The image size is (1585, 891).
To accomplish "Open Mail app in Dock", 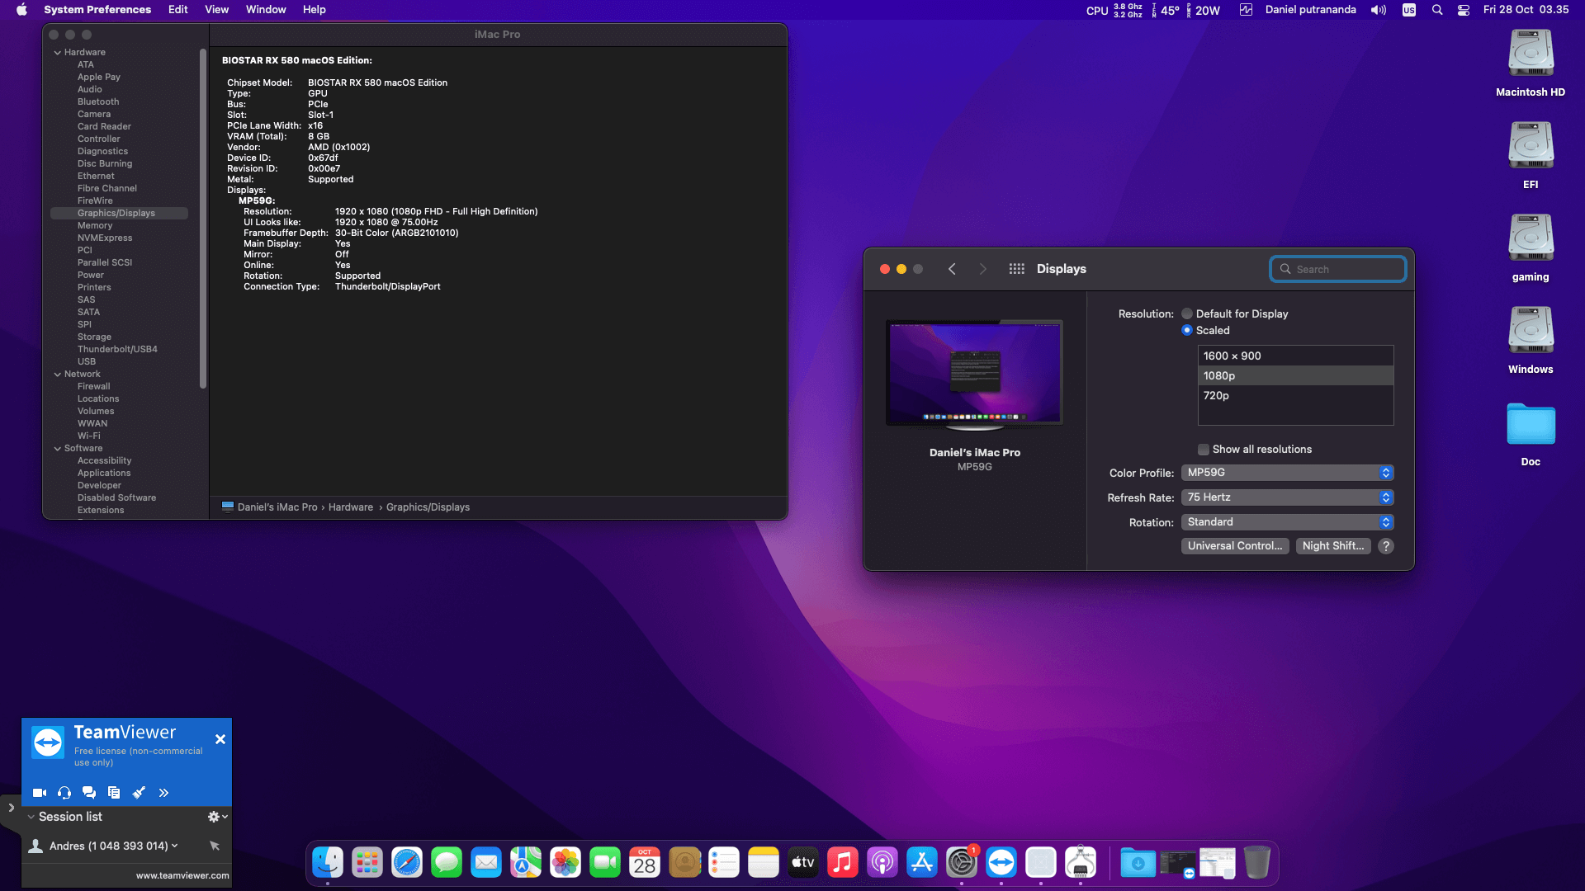I will 486,863.
